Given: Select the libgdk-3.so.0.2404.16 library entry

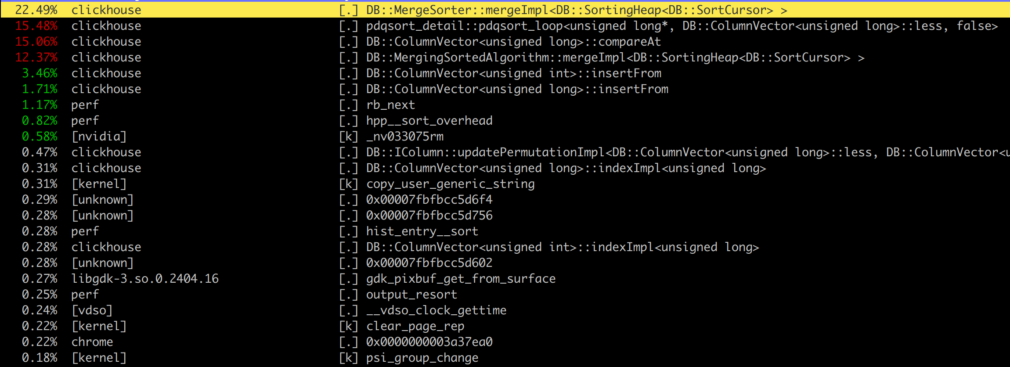Looking at the screenshot, I should coord(145,279).
